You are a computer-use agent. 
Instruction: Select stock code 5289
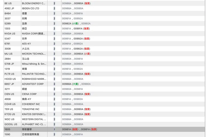tap(8, 23)
